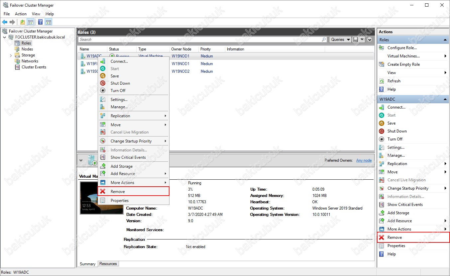Screen dimensions: 450x276
Task: Click the blue Help question mark toolbar icon
Action: tap(40, 22)
